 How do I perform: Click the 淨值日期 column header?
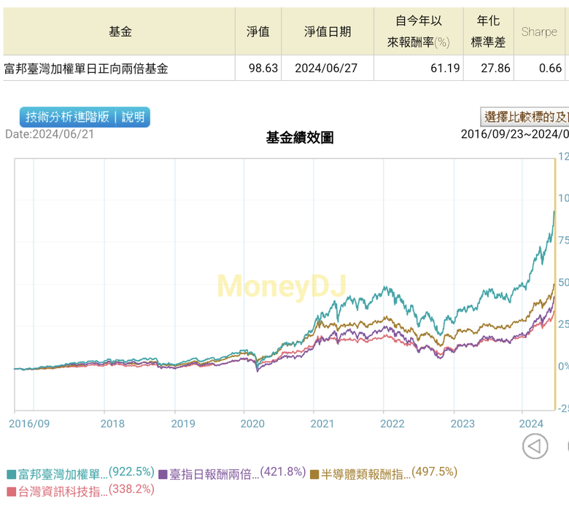pos(328,31)
